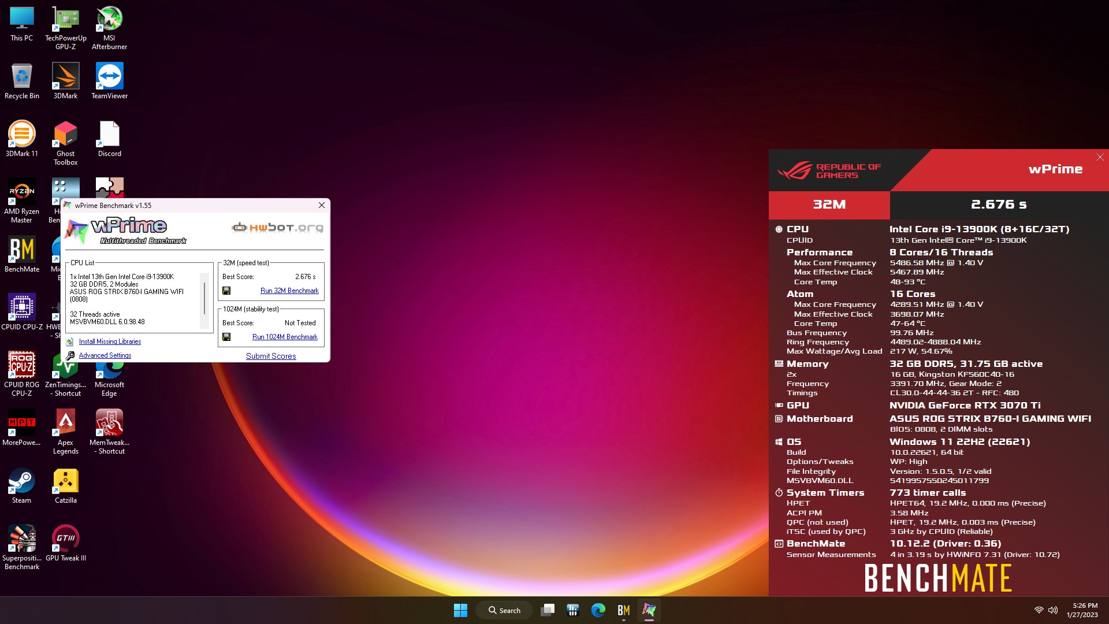The width and height of the screenshot is (1109, 624).
Task: Open TeamViewer desktop icon
Action: 109,81
